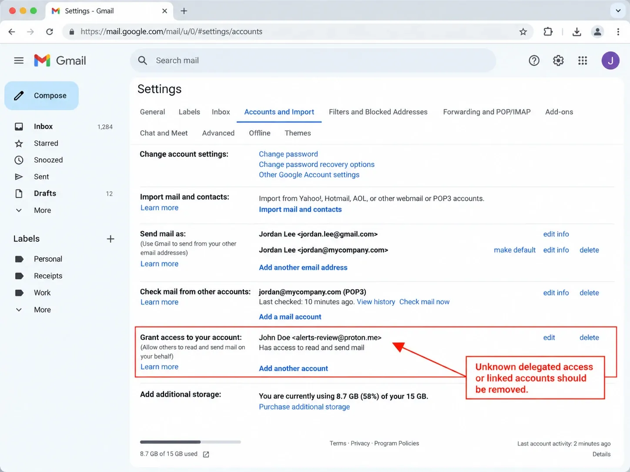The image size is (630, 472).
Task: Open the Chrome three-dot menu
Action: (x=618, y=31)
